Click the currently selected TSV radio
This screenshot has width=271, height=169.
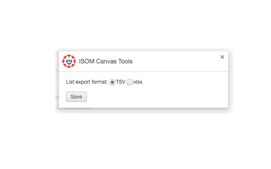(112, 82)
